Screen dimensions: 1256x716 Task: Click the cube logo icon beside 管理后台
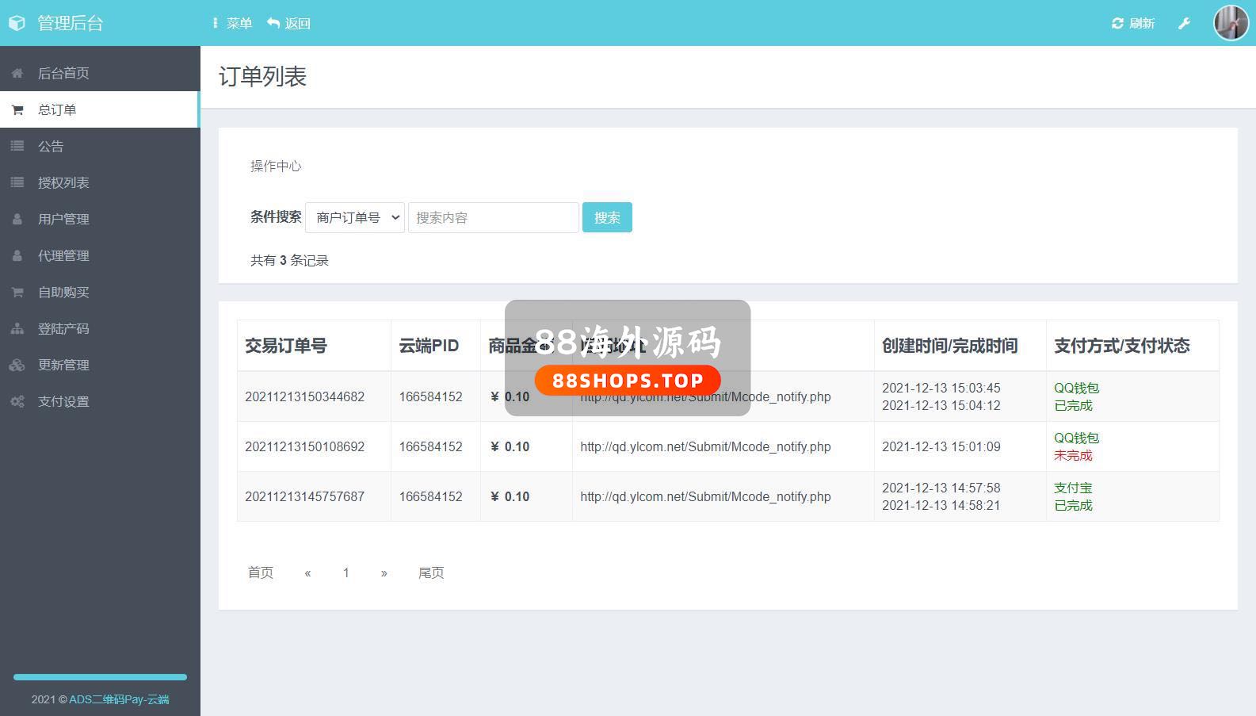click(17, 23)
